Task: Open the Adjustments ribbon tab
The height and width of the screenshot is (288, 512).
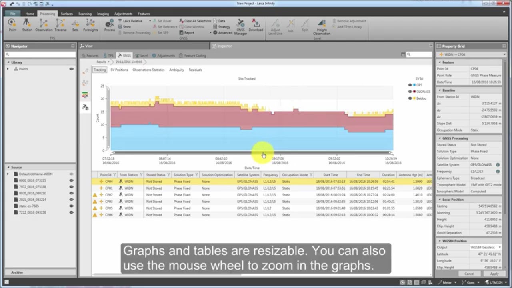Action: point(123,14)
